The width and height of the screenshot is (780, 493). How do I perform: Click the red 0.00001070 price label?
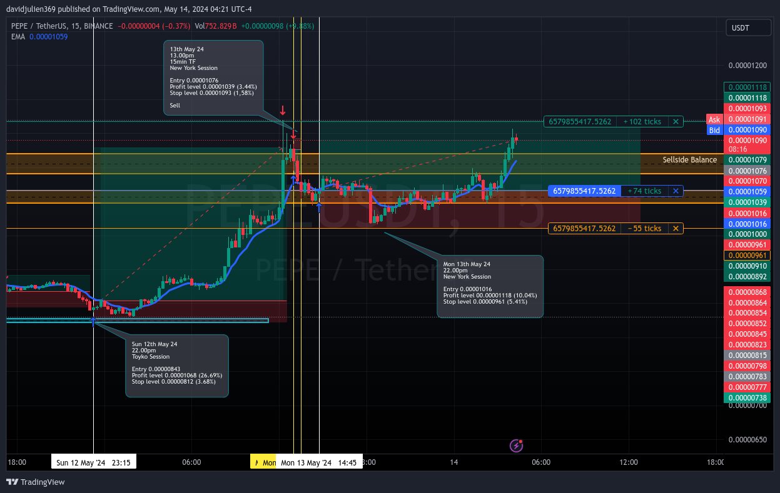click(x=747, y=181)
